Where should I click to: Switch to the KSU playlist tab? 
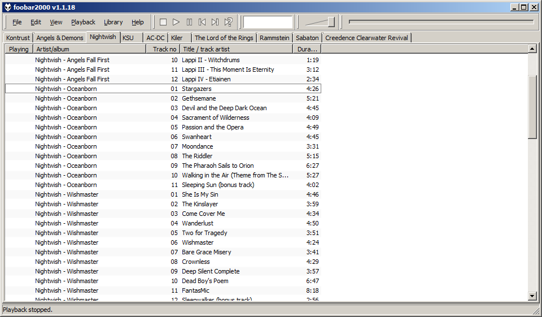(132, 38)
